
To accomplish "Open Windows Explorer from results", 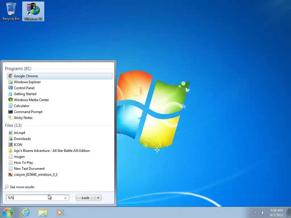I will 60,82.
